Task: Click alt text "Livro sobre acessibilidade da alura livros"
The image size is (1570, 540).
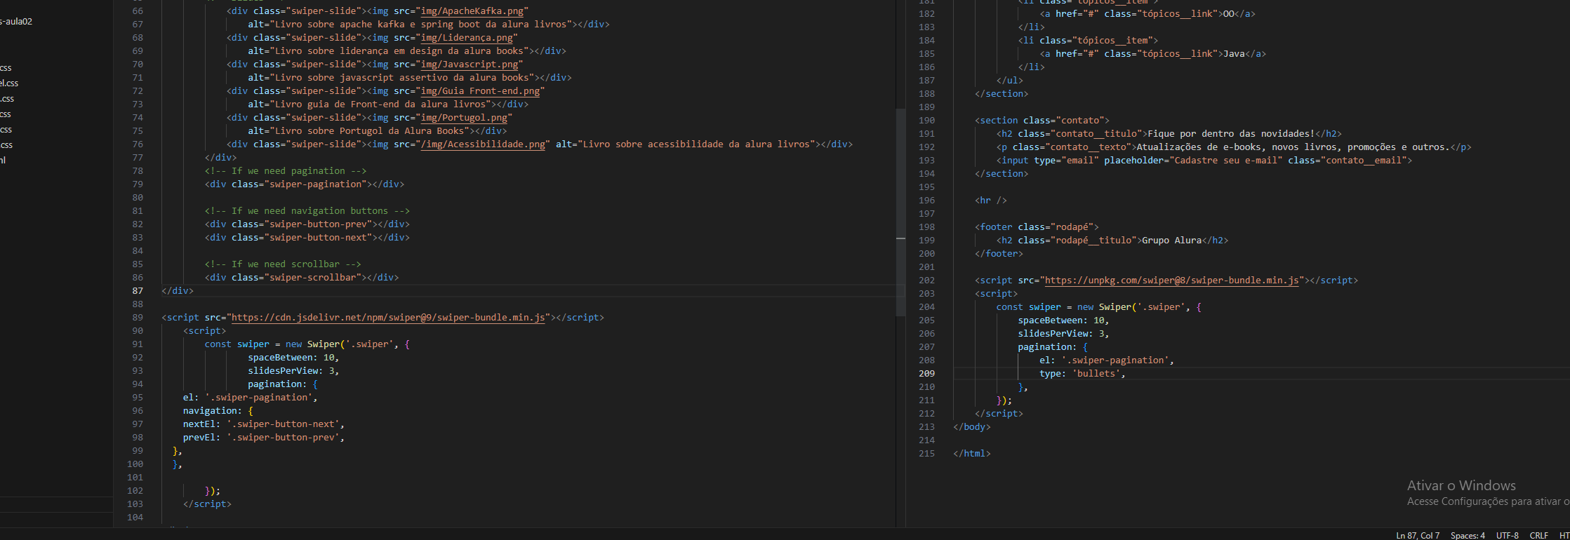Action: [x=696, y=144]
